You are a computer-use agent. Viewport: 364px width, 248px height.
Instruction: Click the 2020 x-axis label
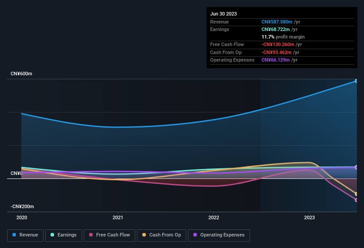(x=22, y=217)
